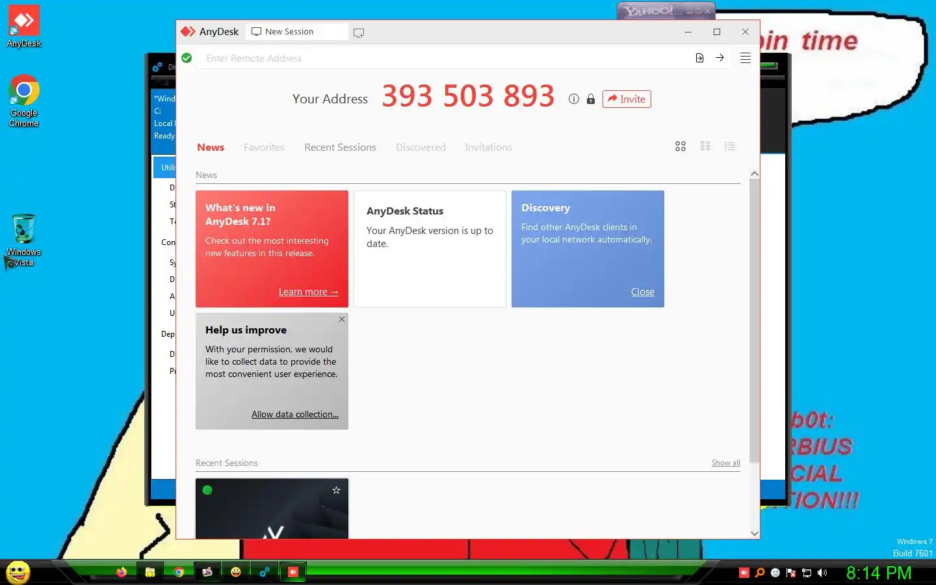The height and width of the screenshot is (585, 936).
Task: Switch to the Favorites tab
Action: tap(264, 148)
